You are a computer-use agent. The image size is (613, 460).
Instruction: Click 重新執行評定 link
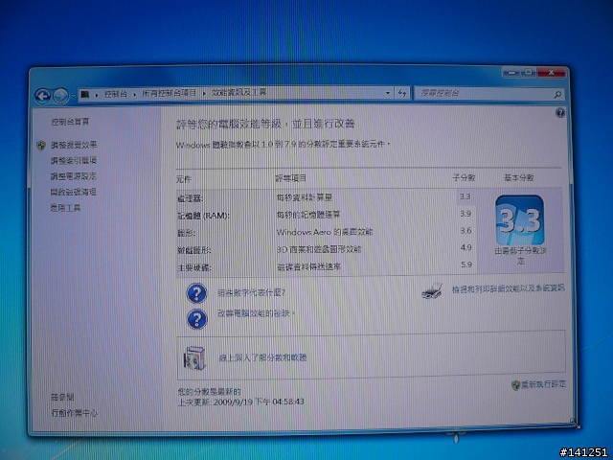[543, 384]
